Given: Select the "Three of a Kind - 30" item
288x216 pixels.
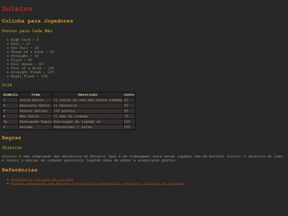Looking at the screenshot, I should [x=33, y=52].
